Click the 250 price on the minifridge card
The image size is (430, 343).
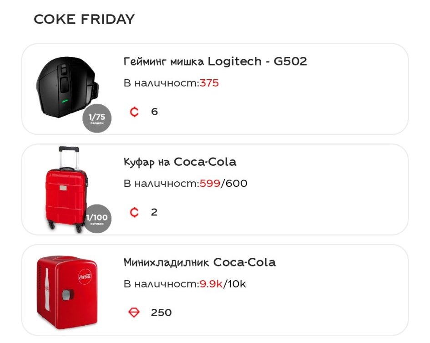click(x=161, y=312)
